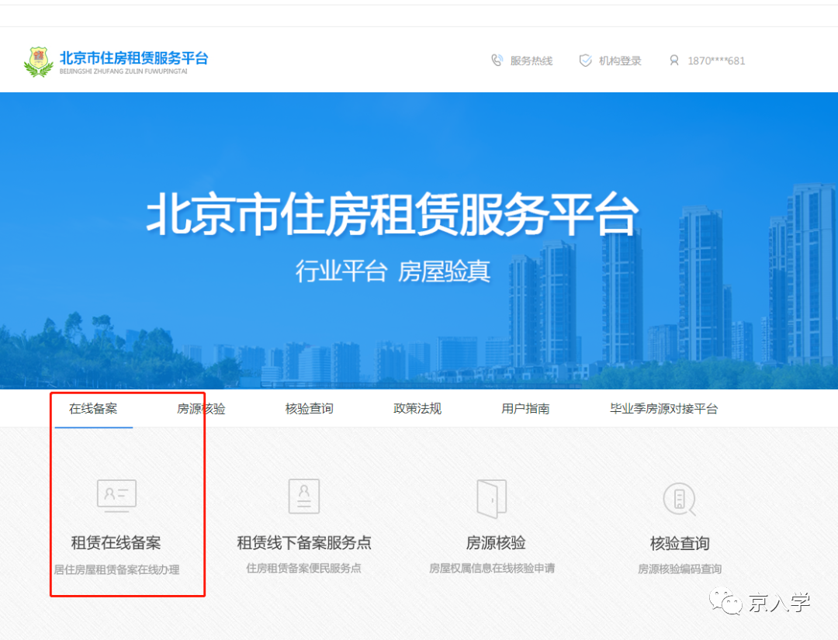Click the magnifier icon above 核验查询 card
The image size is (838, 640).
tap(679, 499)
